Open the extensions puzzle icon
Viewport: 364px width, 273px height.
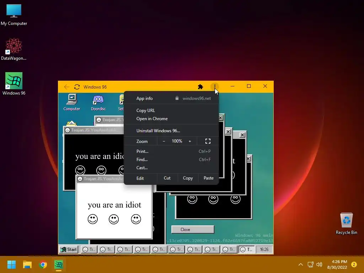[200, 87]
